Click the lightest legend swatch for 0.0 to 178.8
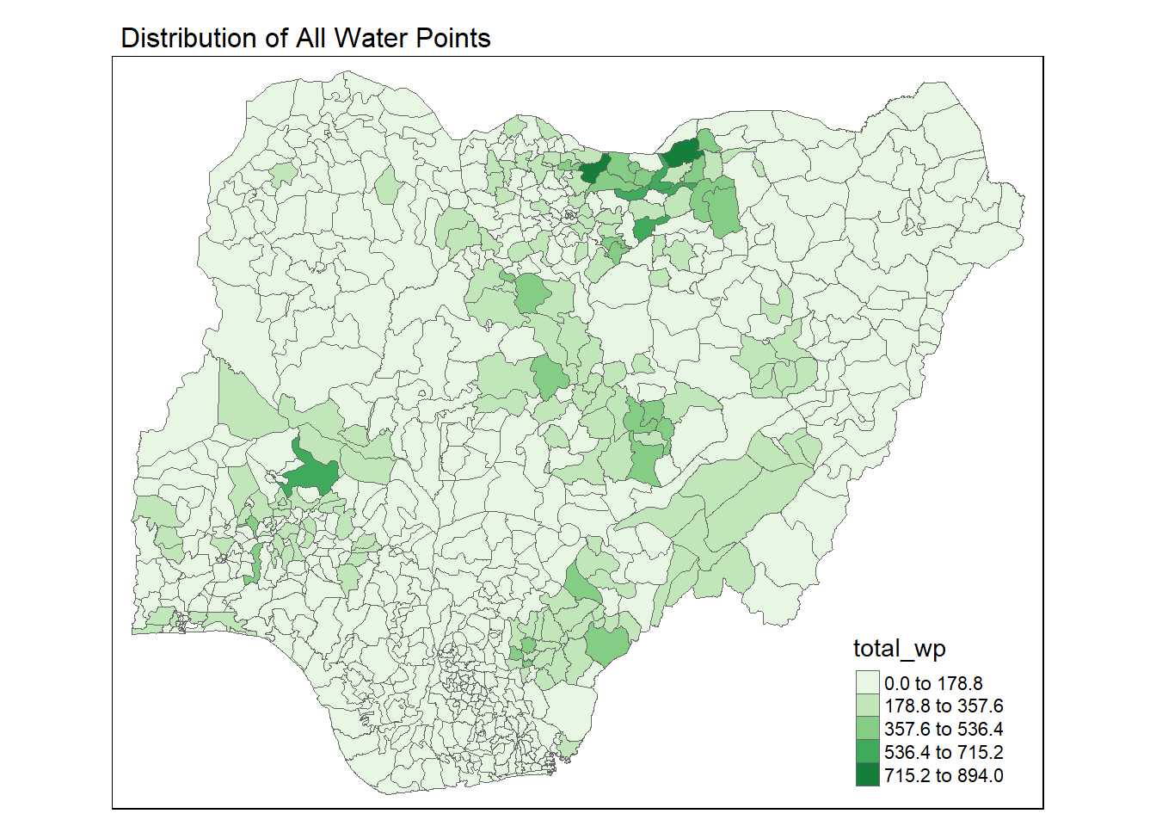This screenshot has width=1156, height=826. click(x=867, y=683)
